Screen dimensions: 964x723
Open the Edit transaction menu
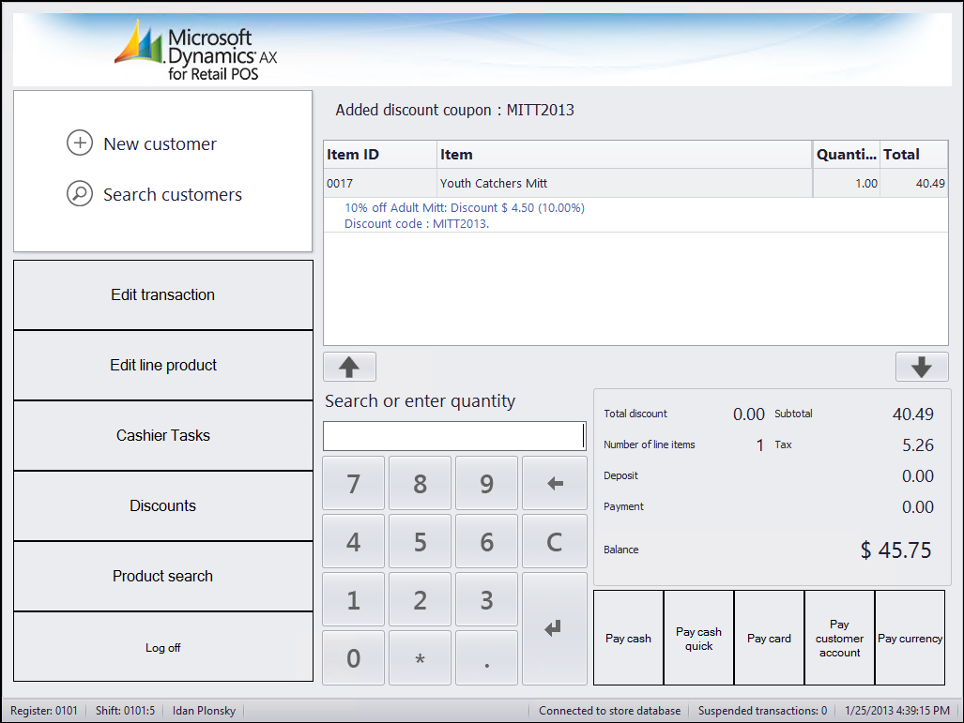click(163, 294)
